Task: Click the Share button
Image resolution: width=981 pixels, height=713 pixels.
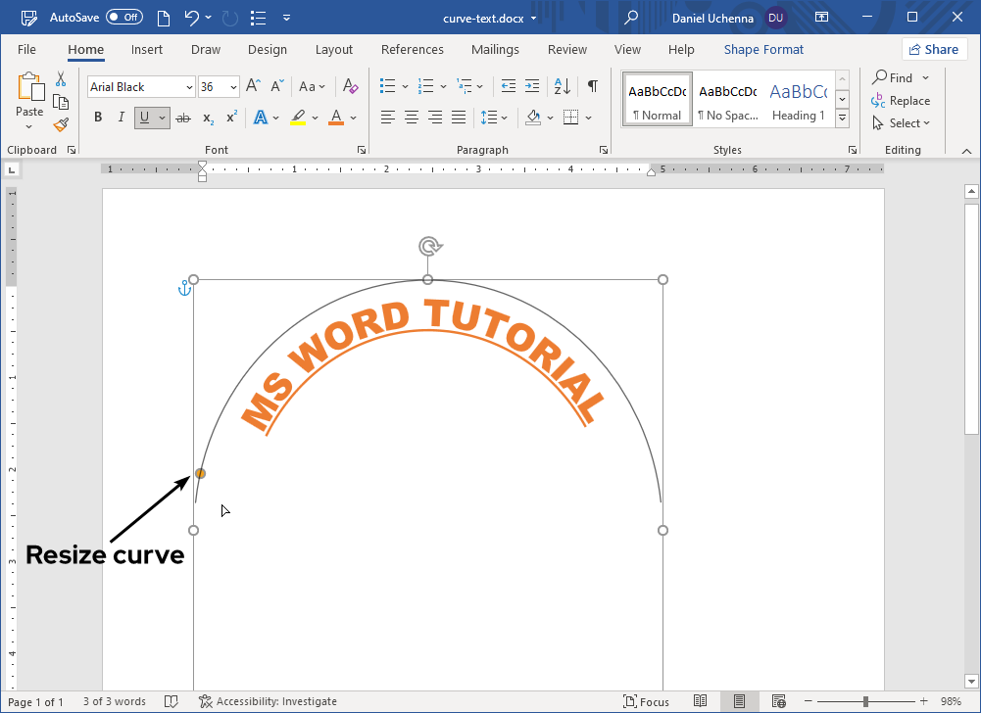Action: [934, 48]
